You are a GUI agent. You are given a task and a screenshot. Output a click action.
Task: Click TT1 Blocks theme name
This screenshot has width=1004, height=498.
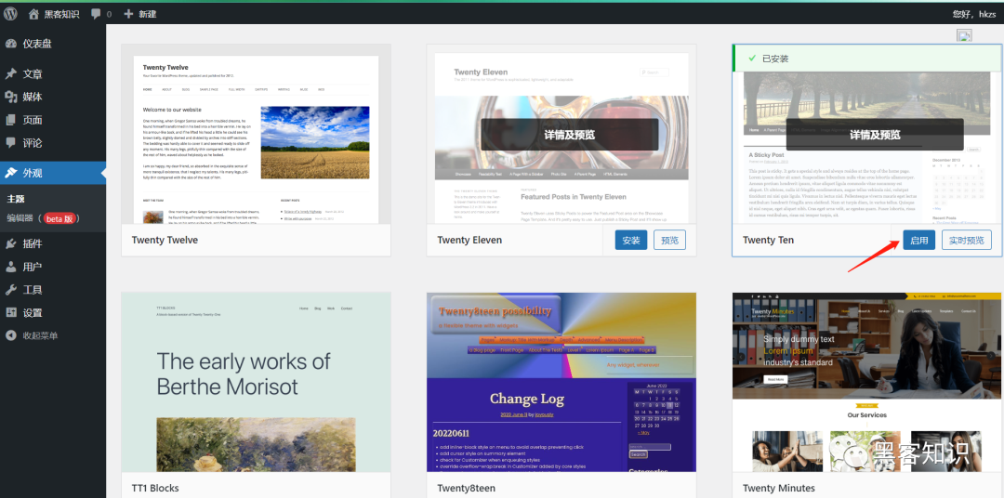pos(155,488)
